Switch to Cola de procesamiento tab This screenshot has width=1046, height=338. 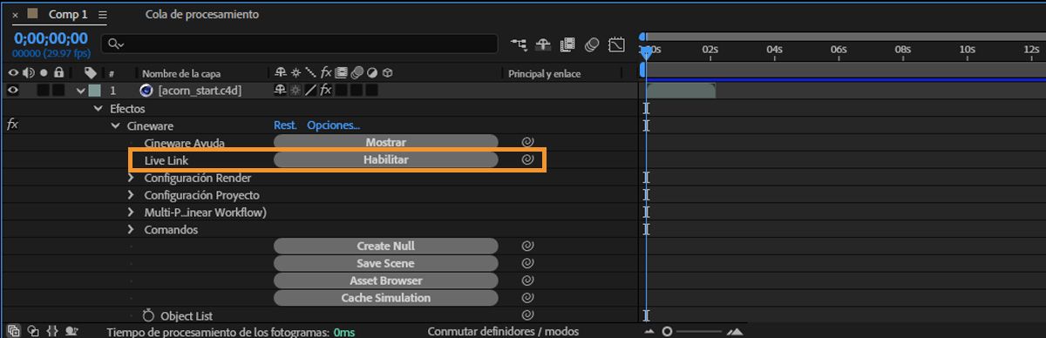tap(202, 15)
